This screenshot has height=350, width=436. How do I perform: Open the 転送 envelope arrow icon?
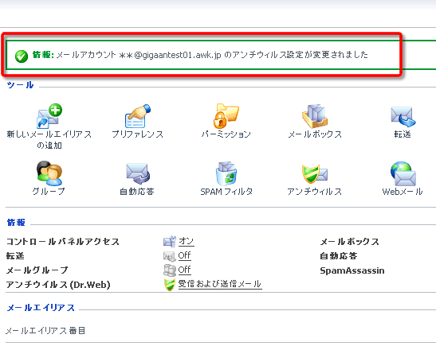click(403, 117)
